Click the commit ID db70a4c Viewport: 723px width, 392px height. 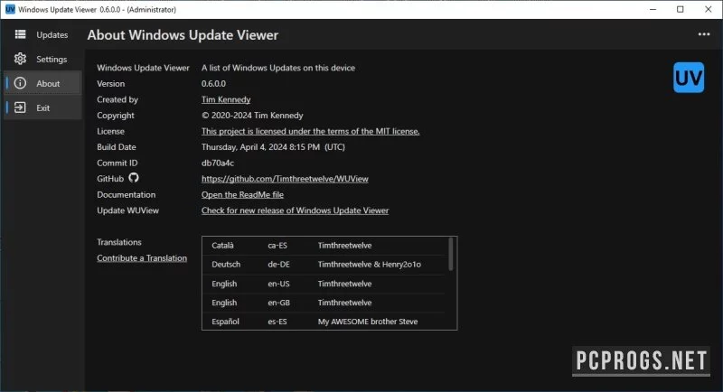(218, 163)
